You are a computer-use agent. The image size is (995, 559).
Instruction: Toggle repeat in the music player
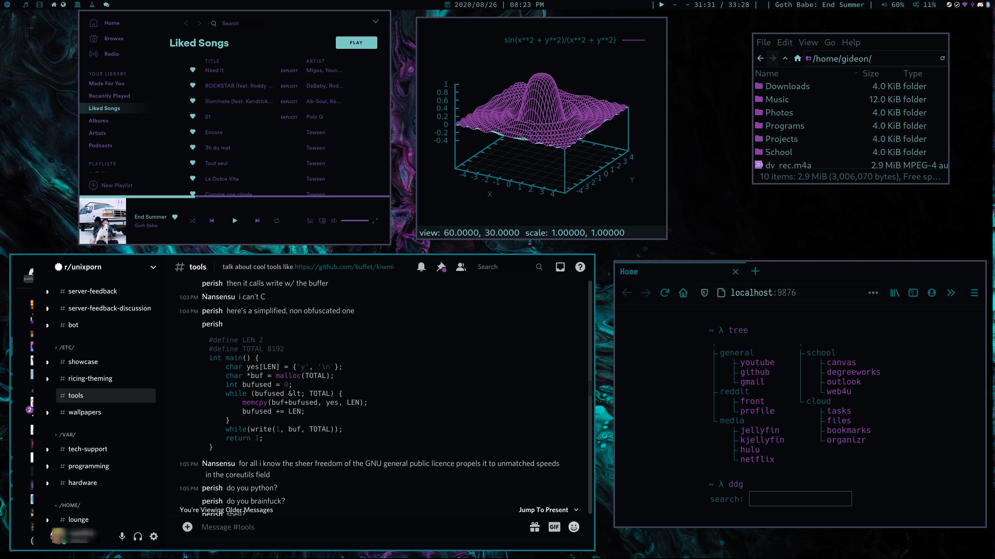tap(276, 221)
